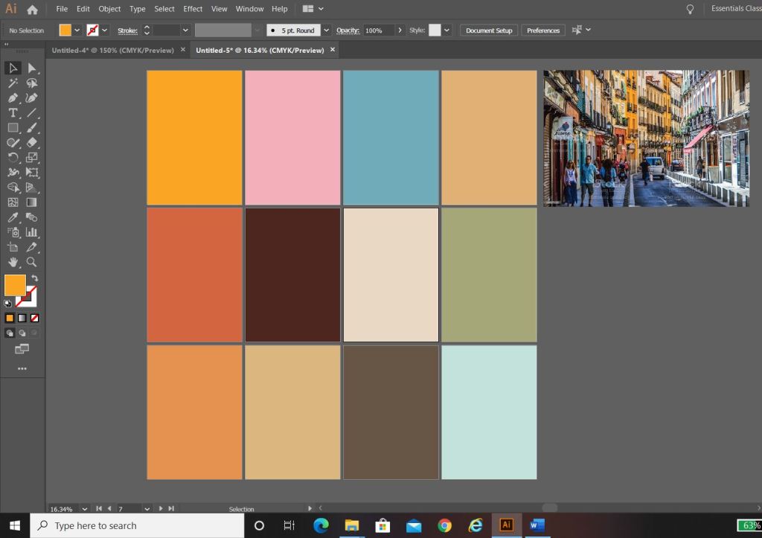
Task: Open Preferences from control bar
Action: (x=543, y=31)
